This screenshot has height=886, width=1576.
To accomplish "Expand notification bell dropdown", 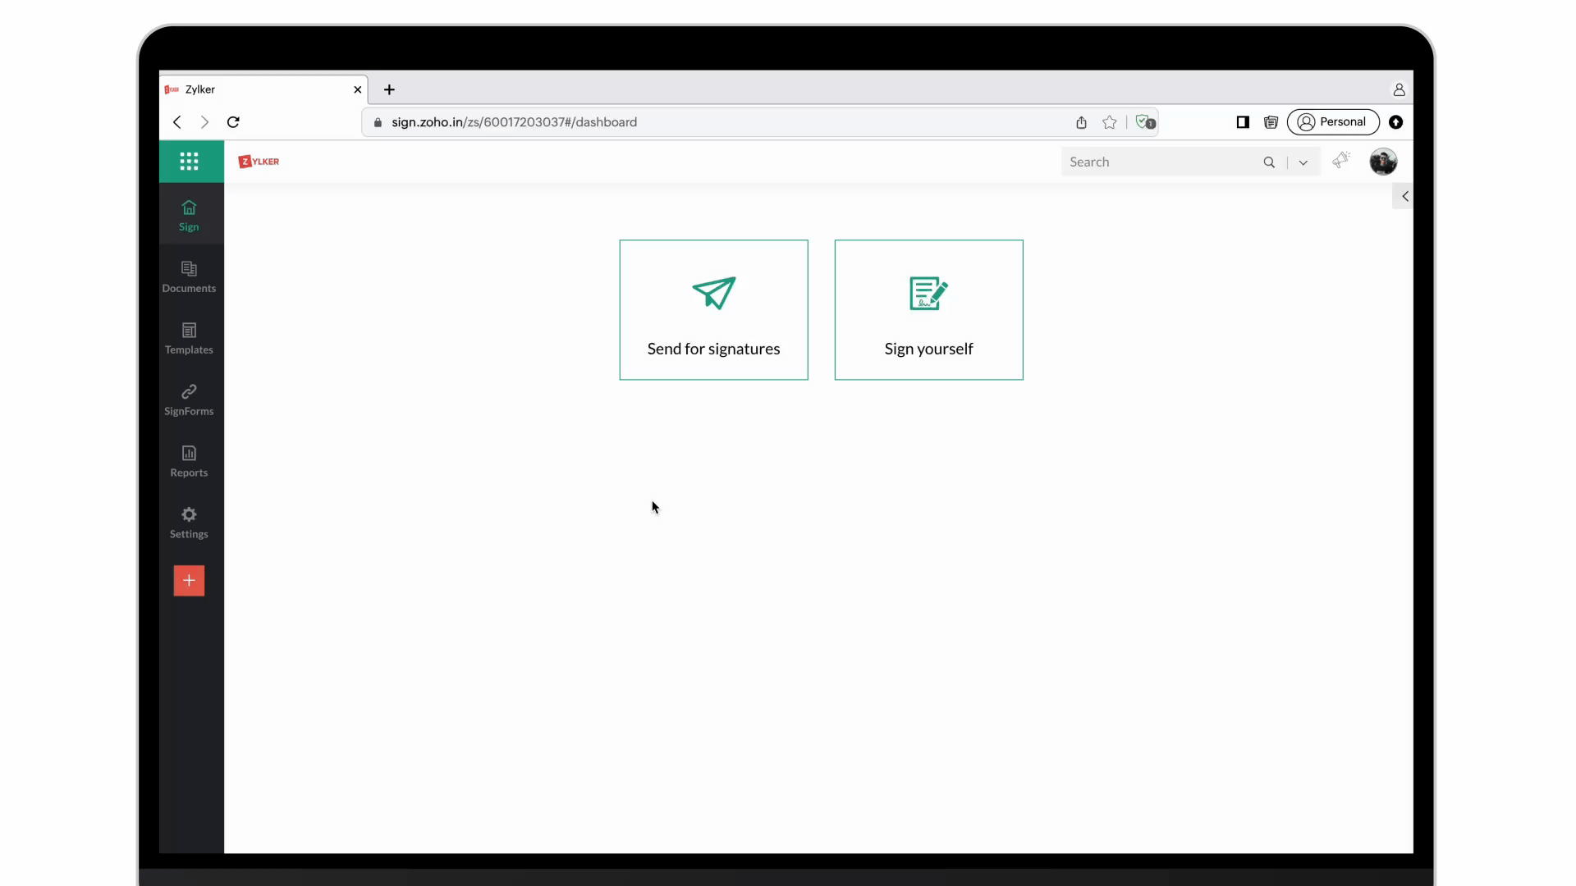I will point(1303,162).
